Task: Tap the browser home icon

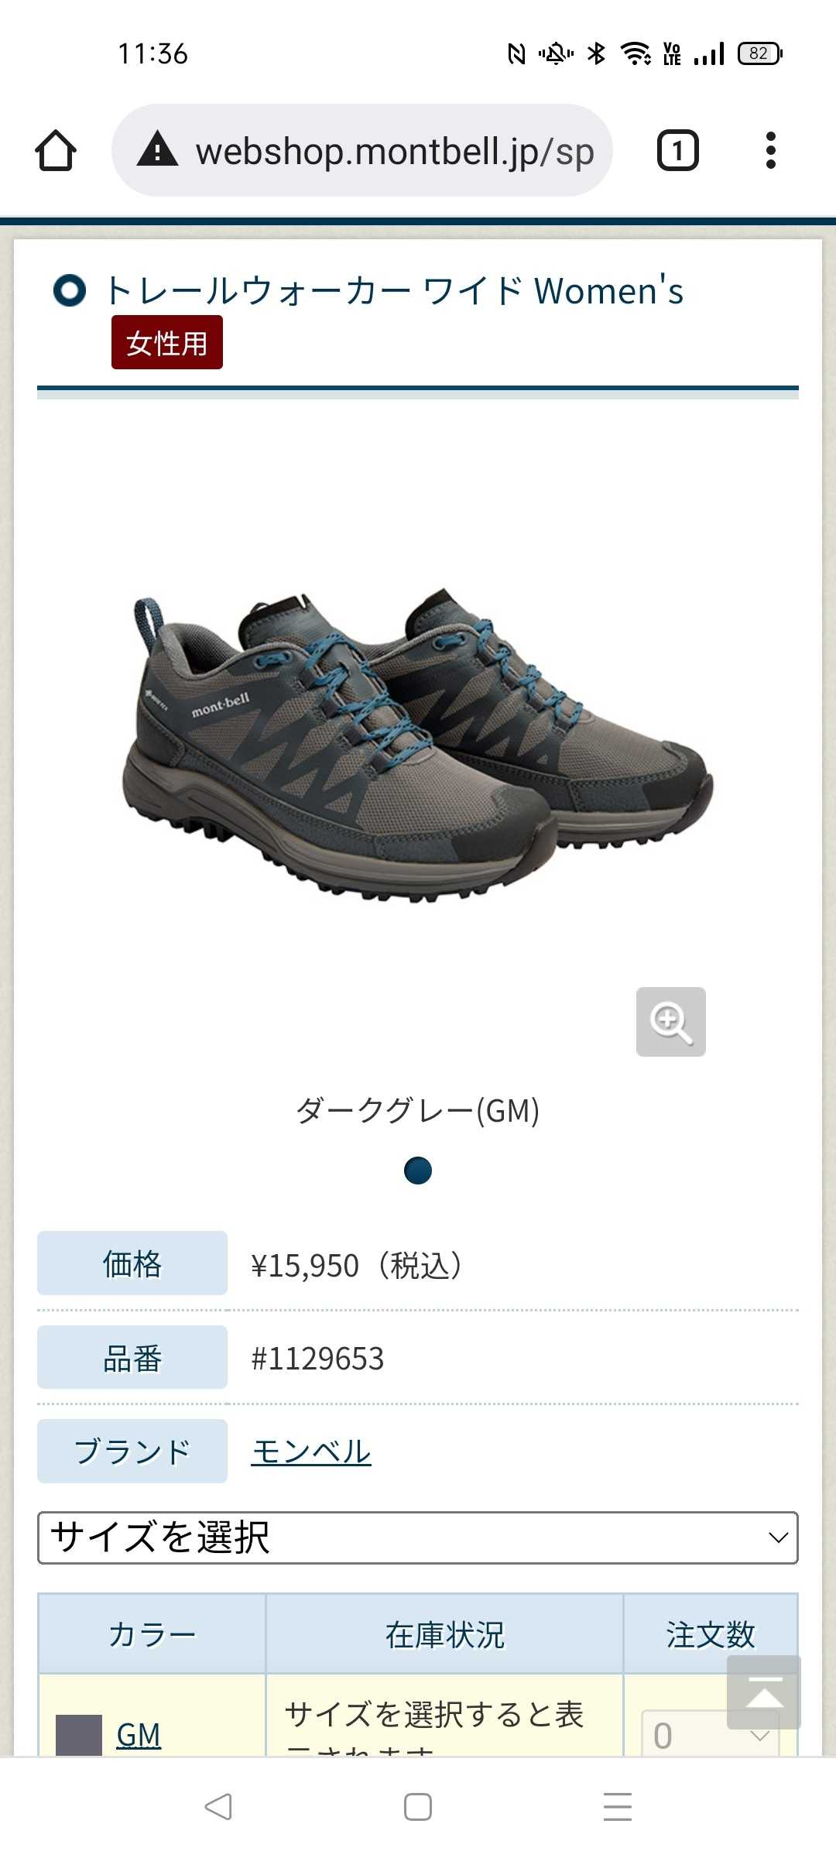Action: [x=56, y=150]
